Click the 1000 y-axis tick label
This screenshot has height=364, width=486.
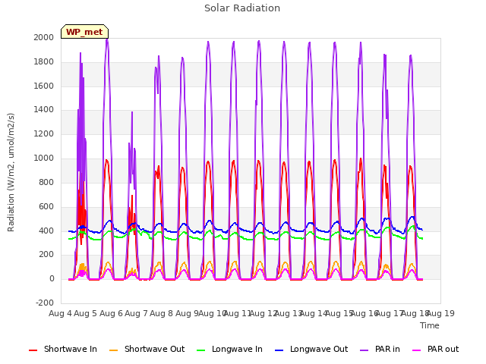44,158
